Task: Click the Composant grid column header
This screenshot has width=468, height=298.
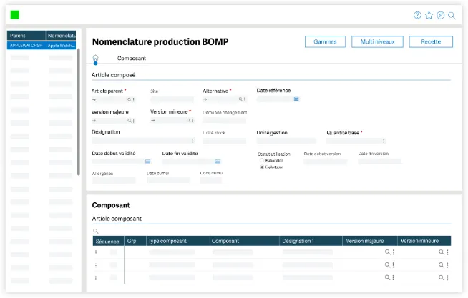Action: 244,241
